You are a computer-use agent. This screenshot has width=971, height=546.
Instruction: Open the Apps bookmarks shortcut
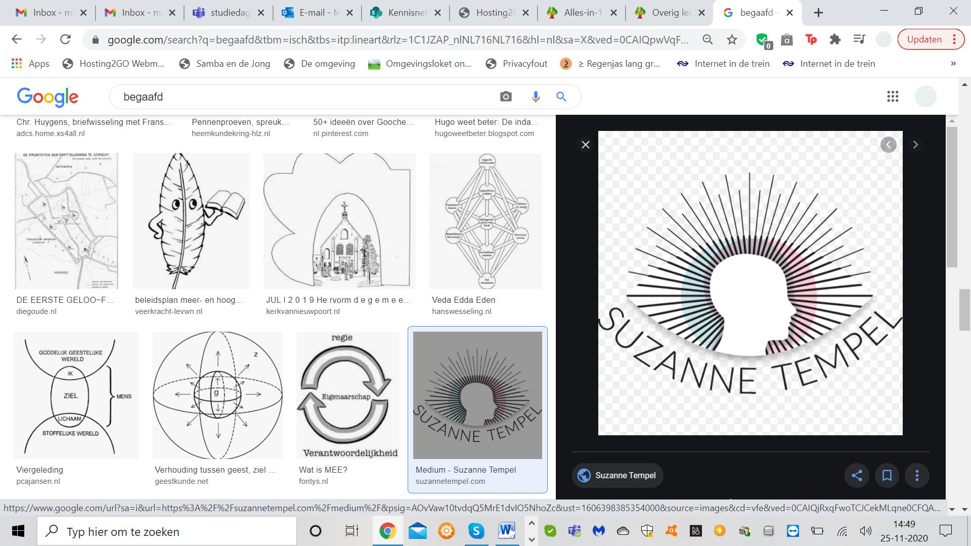[x=30, y=64]
